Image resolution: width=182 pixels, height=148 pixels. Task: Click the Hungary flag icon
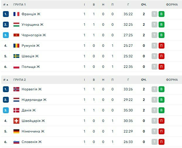coord(16,25)
